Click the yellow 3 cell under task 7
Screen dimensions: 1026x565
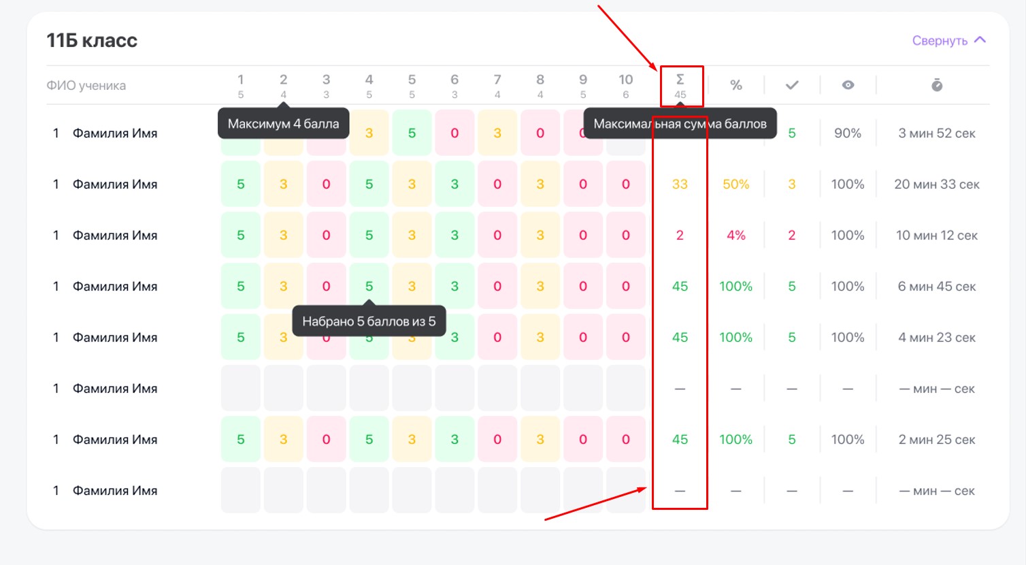click(497, 133)
